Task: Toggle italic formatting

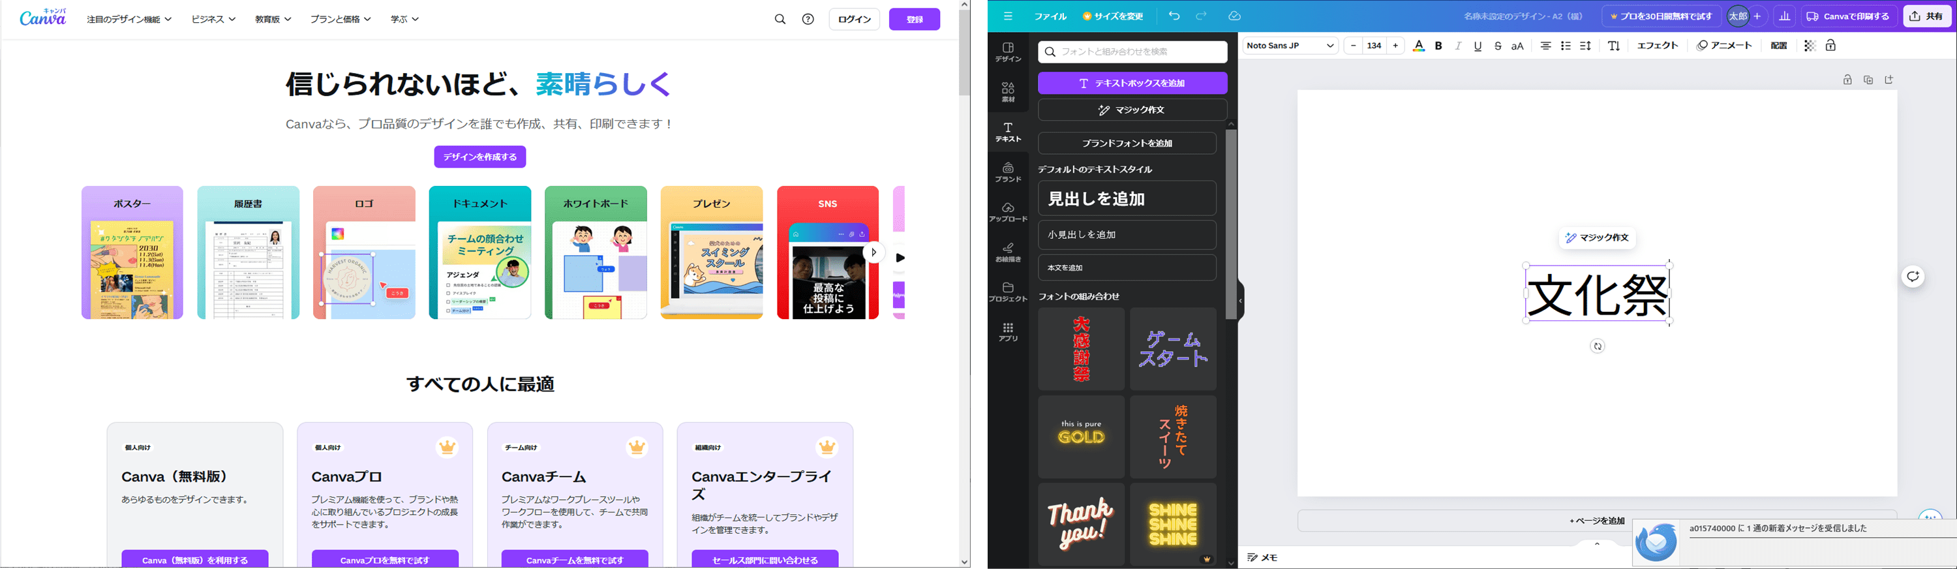Action: click(x=1458, y=46)
